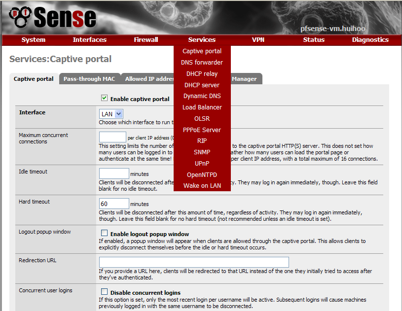Viewport: 402px width, 311px height.
Task: Focus the Idle timeout input field
Action: [x=114, y=173]
